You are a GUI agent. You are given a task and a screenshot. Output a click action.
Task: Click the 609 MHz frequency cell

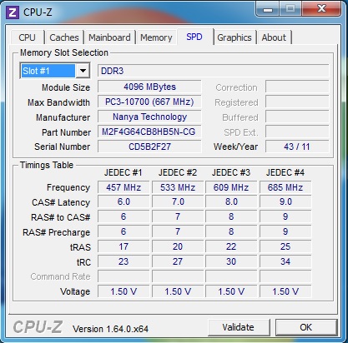231,187
